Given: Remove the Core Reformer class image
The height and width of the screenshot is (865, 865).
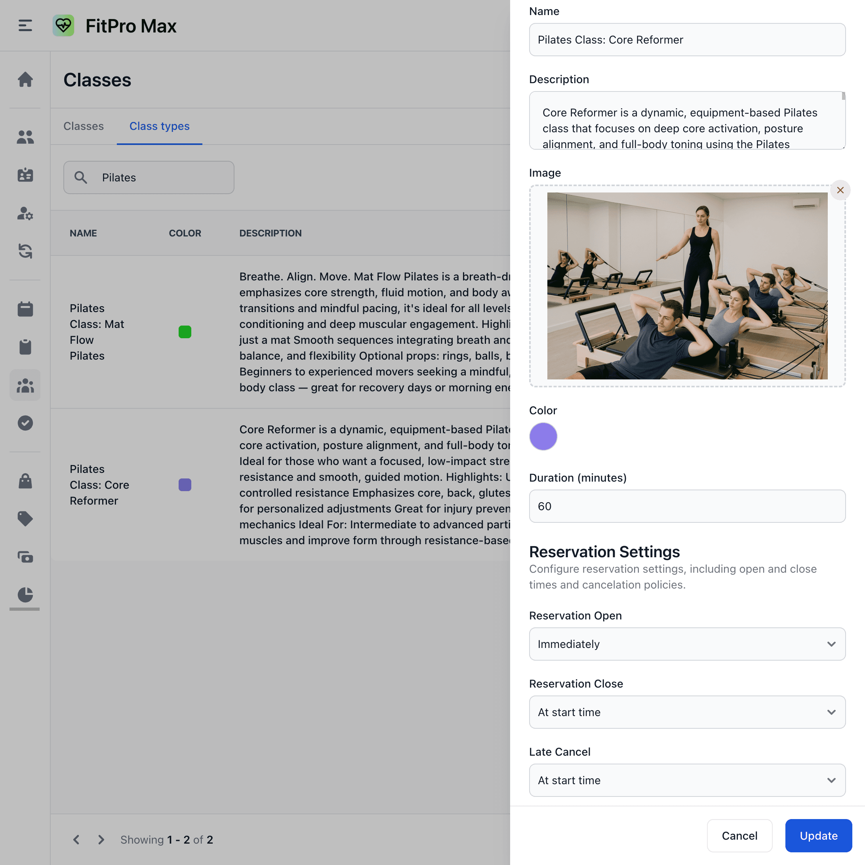Looking at the screenshot, I should tap(840, 190).
